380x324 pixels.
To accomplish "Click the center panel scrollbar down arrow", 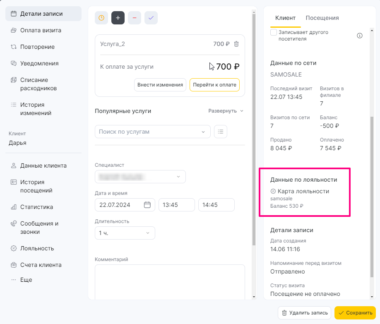I will pos(254,297).
